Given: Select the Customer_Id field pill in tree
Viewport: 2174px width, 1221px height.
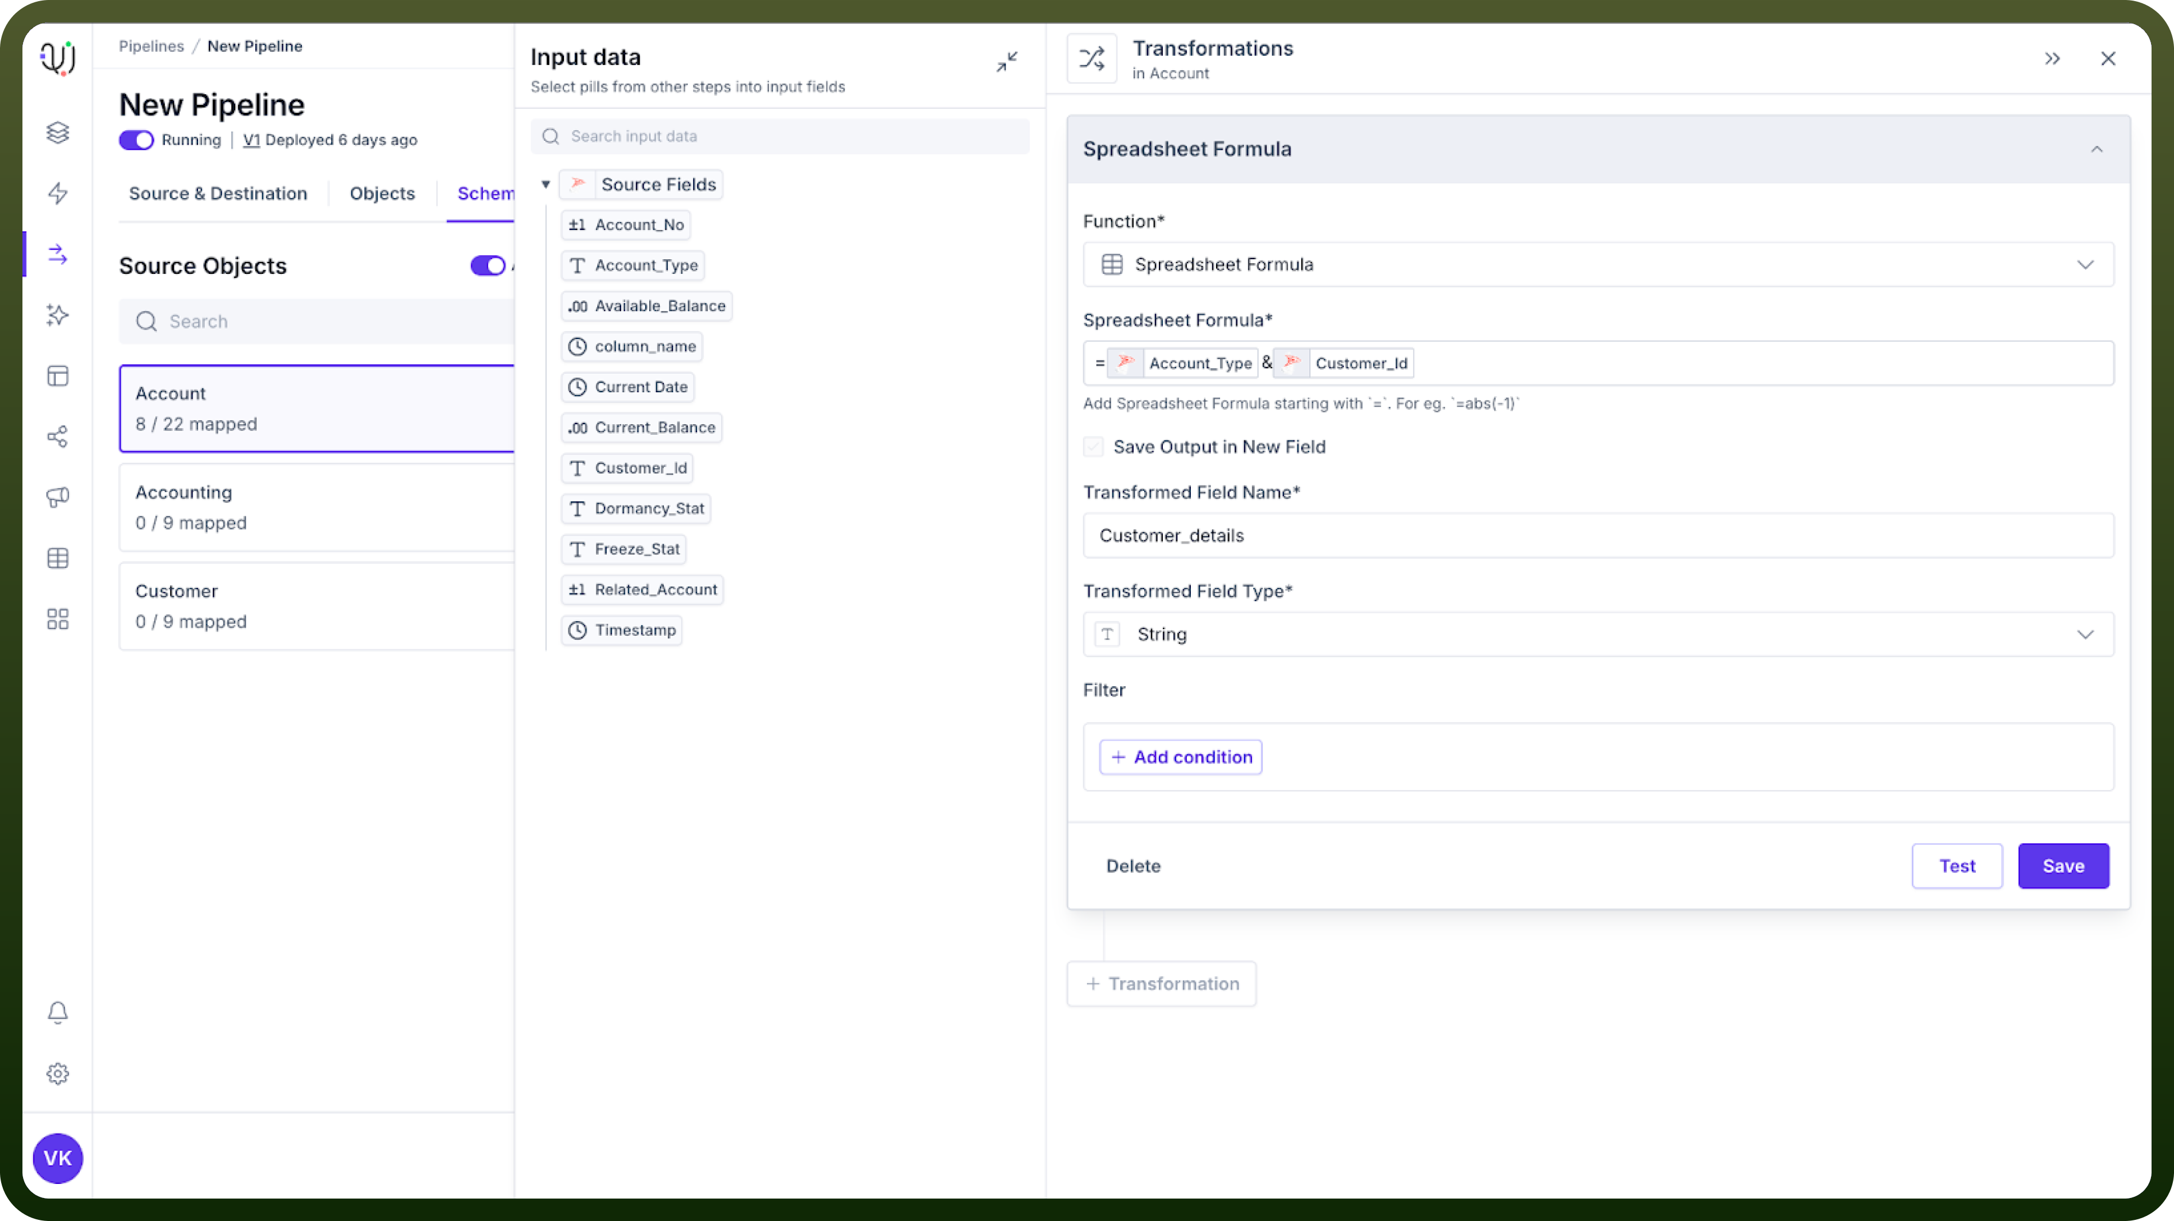Looking at the screenshot, I should (627, 467).
